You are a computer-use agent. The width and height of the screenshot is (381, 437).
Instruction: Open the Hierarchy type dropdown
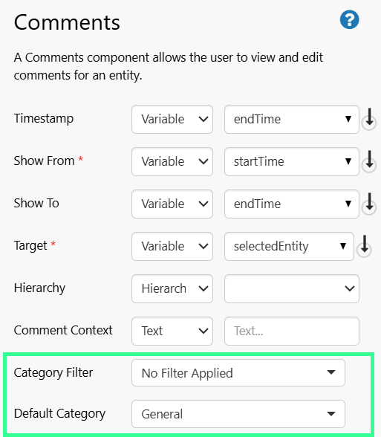pyautogui.click(x=172, y=288)
